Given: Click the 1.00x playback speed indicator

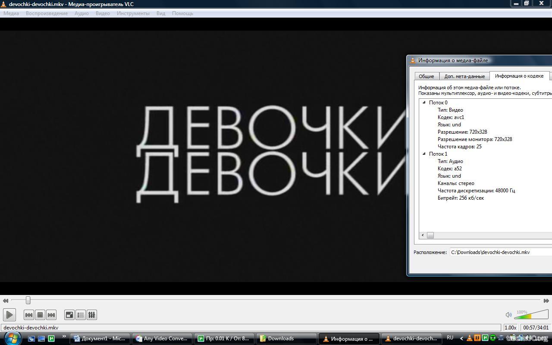Looking at the screenshot, I should [510, 328].
